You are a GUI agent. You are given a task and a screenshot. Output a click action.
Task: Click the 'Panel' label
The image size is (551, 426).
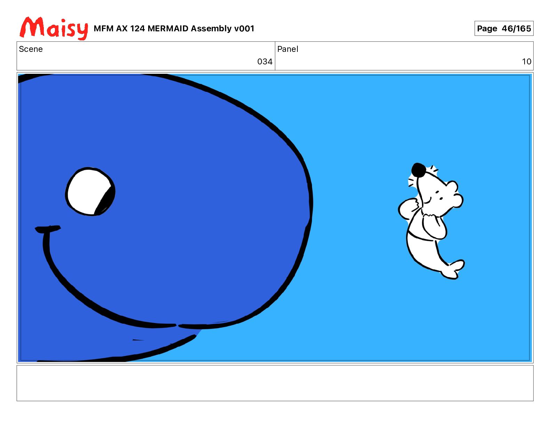coord(288,49)
